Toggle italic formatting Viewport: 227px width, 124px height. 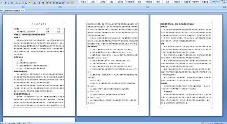pos(9,3)
